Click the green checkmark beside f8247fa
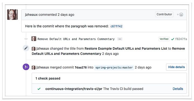 173,39
